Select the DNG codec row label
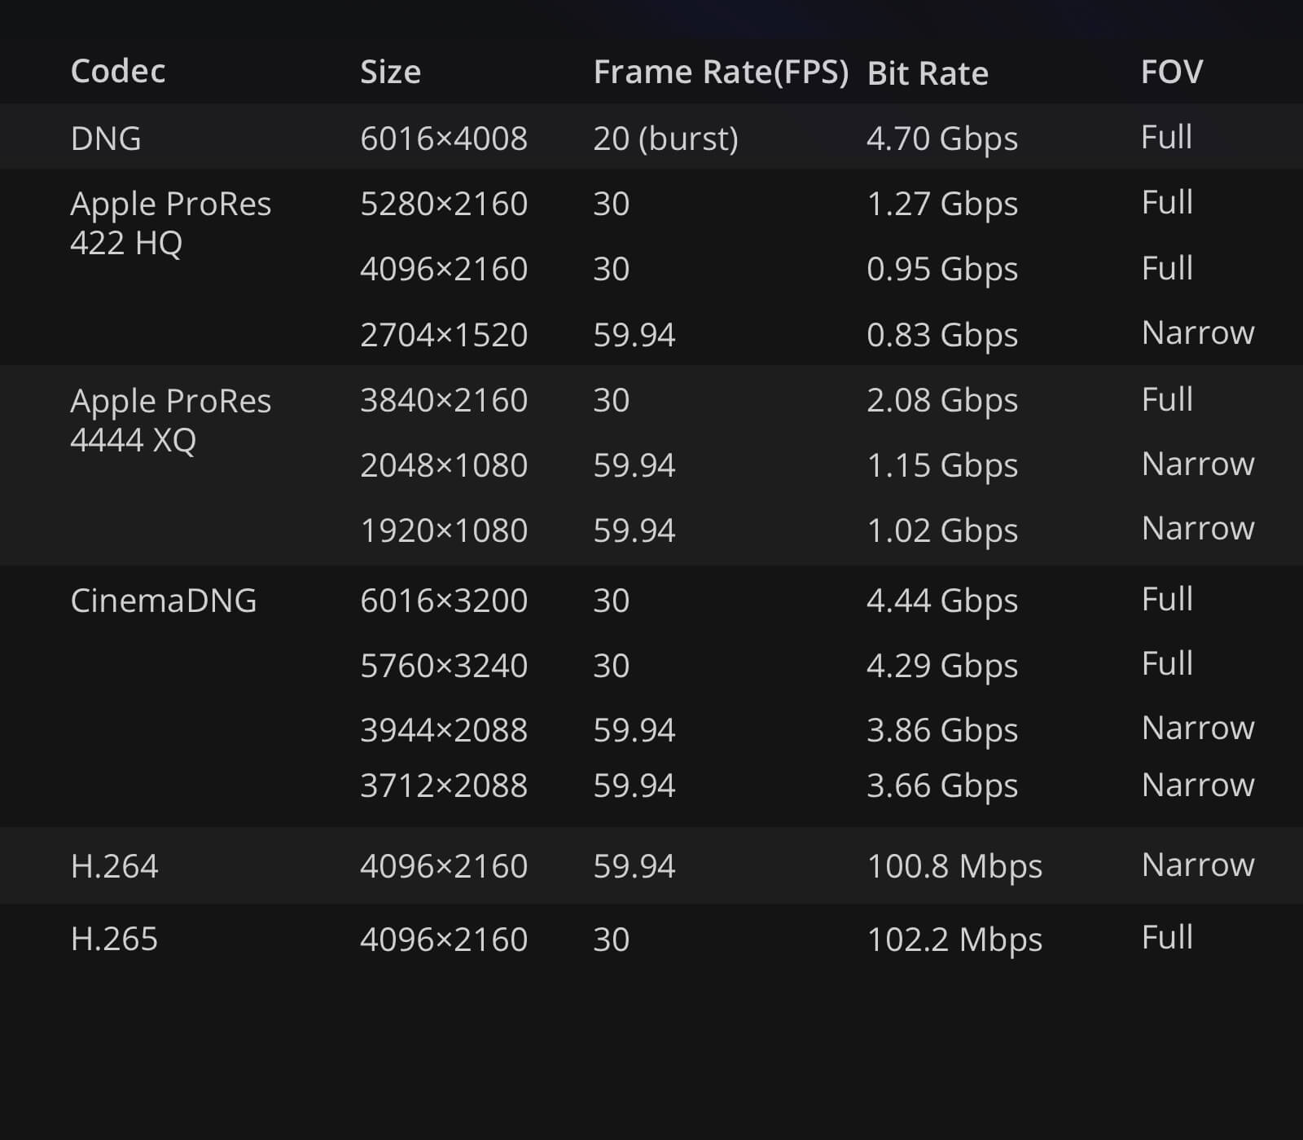The image size is (1303, 1140). 106,139
